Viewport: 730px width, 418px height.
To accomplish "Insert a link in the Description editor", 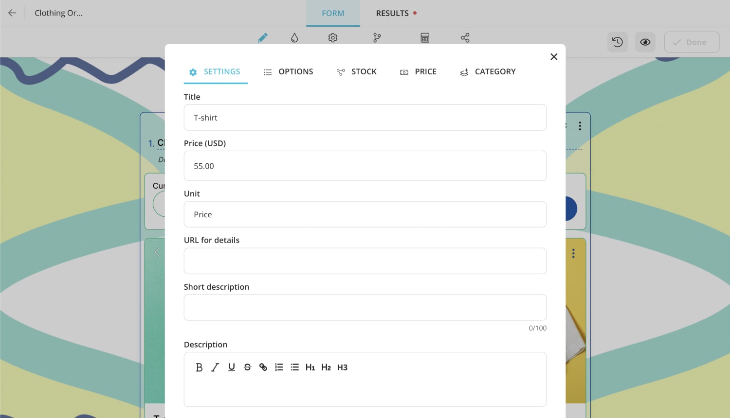I will coord(263,367).
